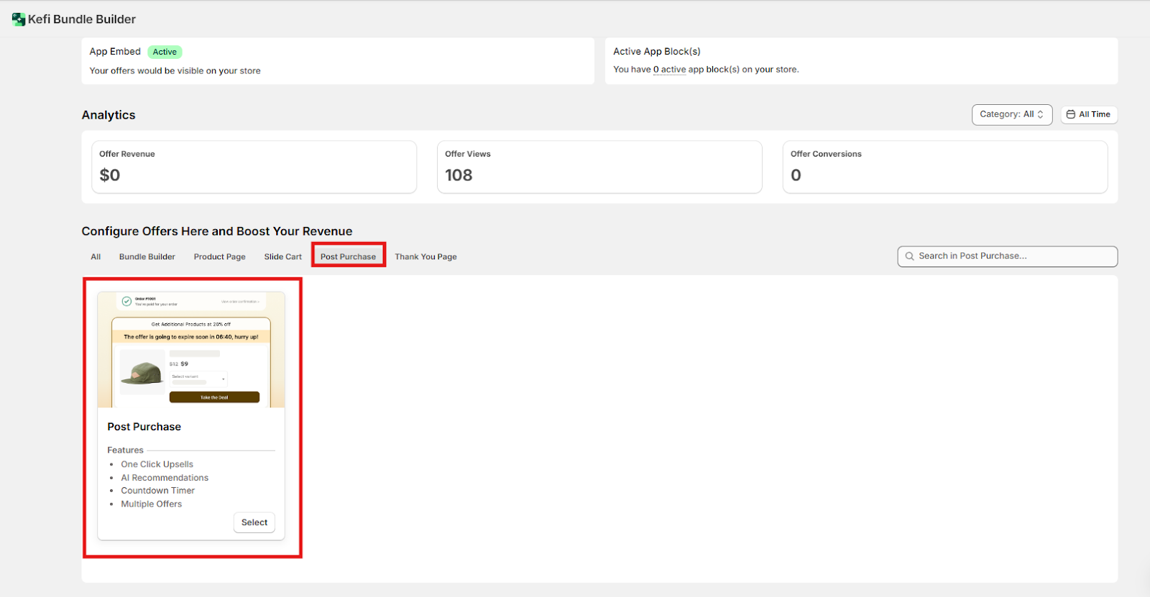This screenshot has width=1150, height=597.
Task: Click the Kefi Bundle Builder logo icon
Action: [x=19, y=19]
